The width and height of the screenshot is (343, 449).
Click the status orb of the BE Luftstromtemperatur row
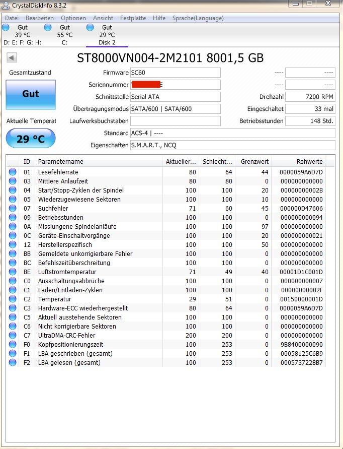[13, 272]
